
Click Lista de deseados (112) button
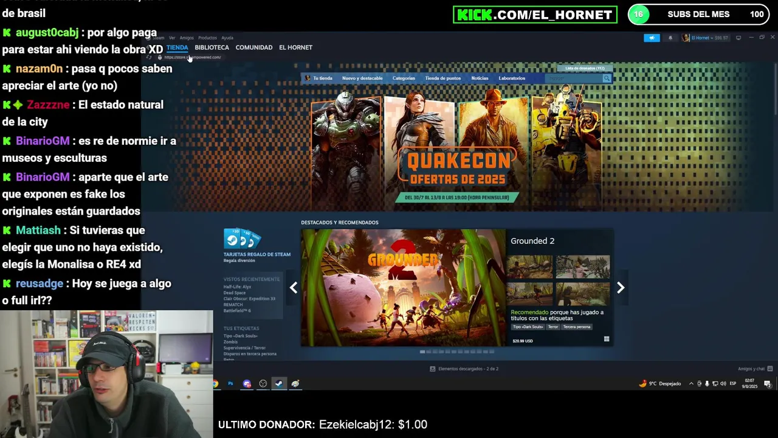coord(585,68)
